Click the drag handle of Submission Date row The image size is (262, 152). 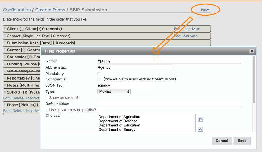5,43
